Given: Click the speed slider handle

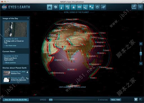Looking at the screenshot, I should pyautogui.click(x=51, y=100).
